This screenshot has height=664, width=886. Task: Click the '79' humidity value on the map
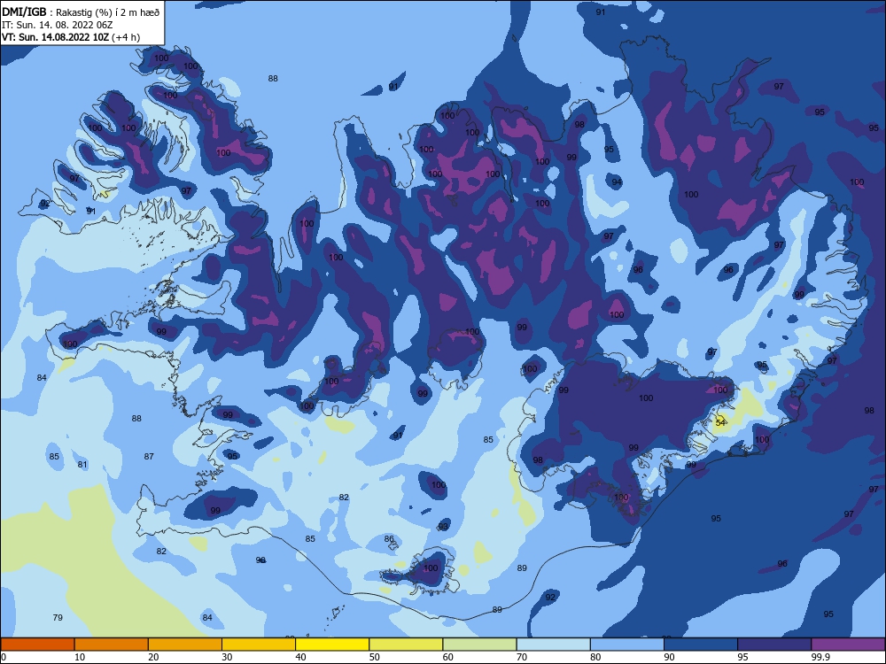click(x=58, y=617)
